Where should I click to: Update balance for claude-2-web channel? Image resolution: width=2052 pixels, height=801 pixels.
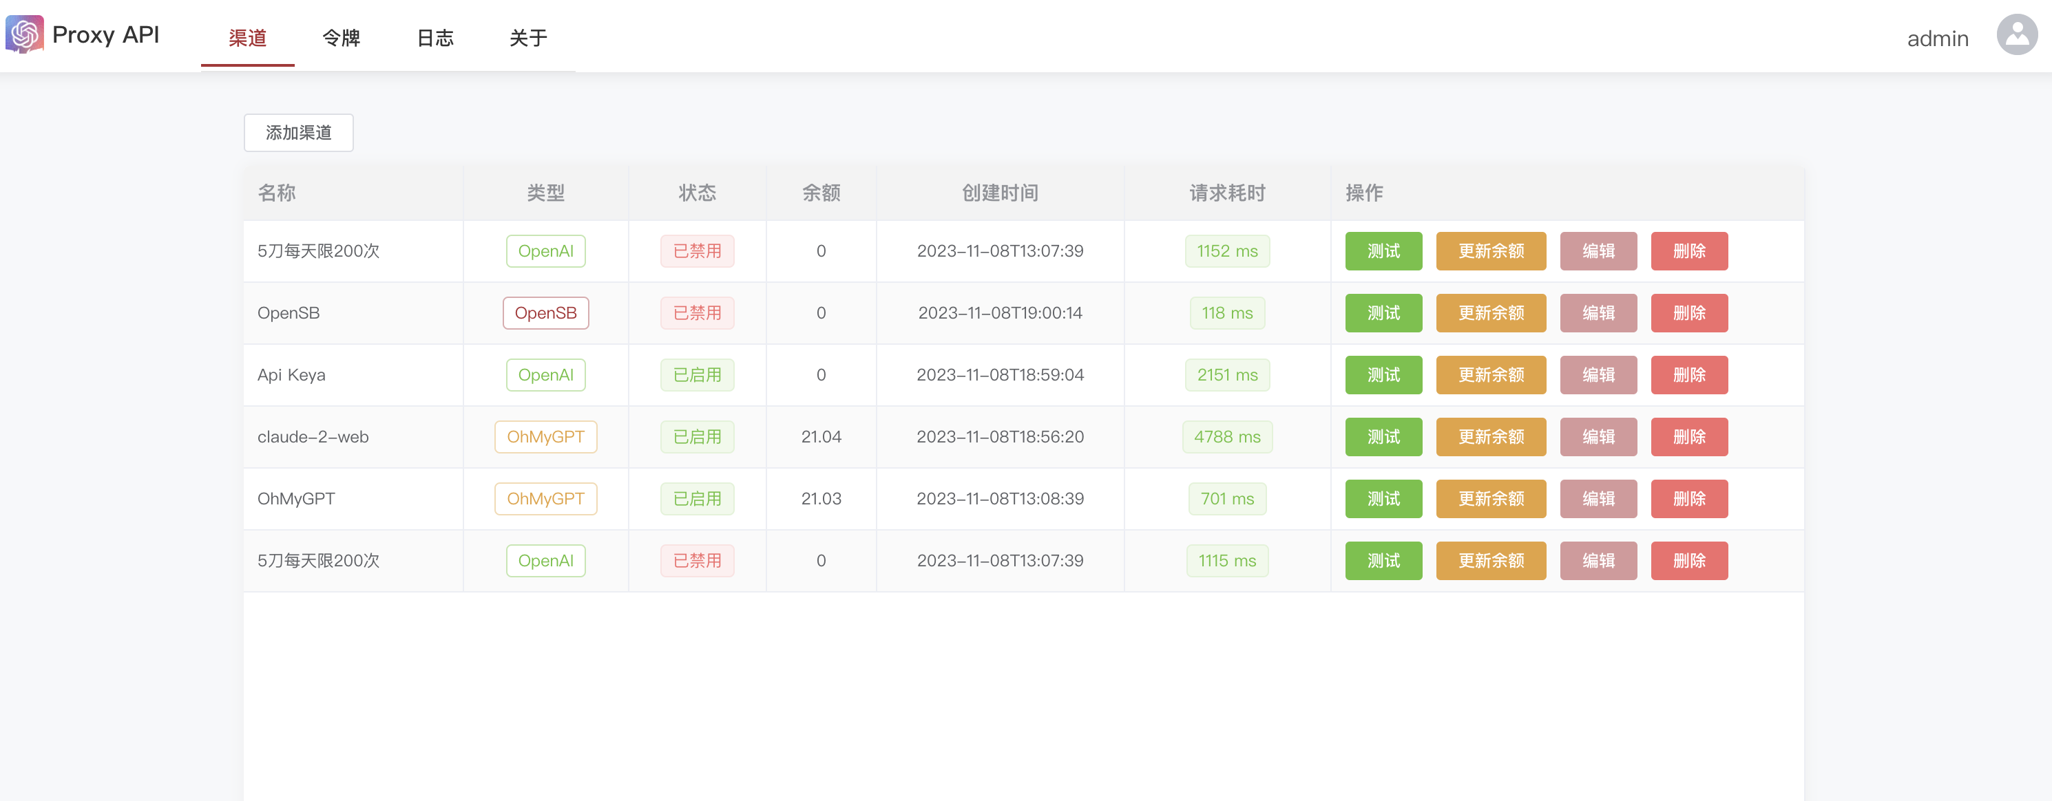pos(1490,437)
